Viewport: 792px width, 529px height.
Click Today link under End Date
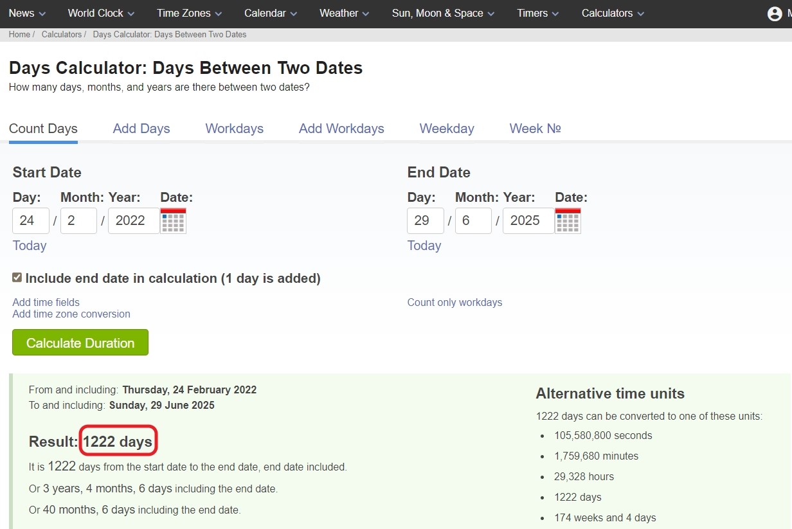pyautogui.click(x=424, y=246)
